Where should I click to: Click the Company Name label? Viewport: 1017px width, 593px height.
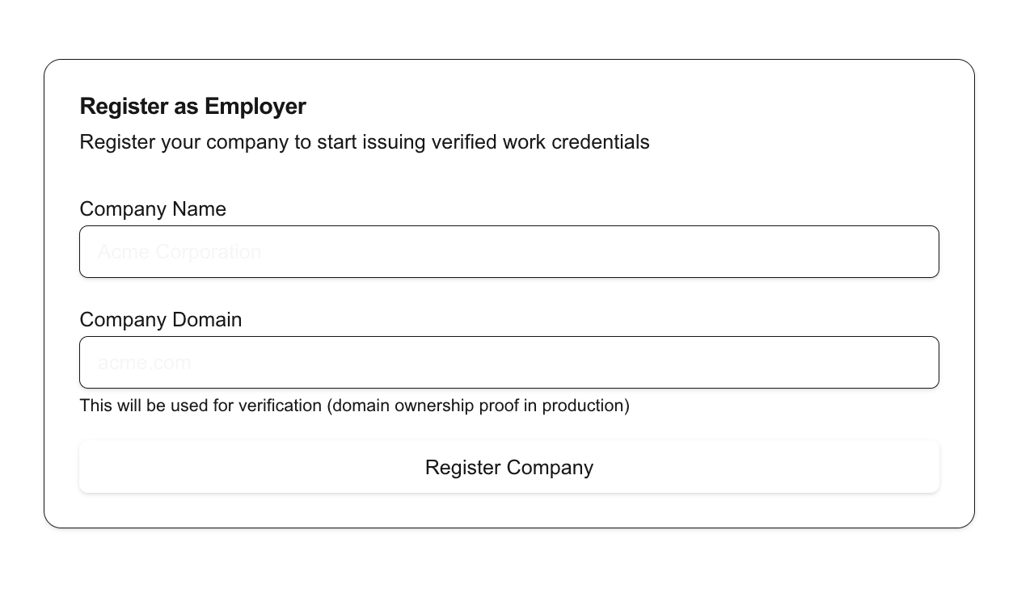pyautogui.click(x=152, y=208)
